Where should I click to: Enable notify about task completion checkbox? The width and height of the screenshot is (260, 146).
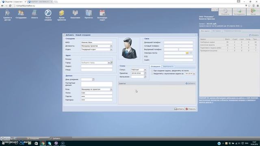[x=152, y=73]
